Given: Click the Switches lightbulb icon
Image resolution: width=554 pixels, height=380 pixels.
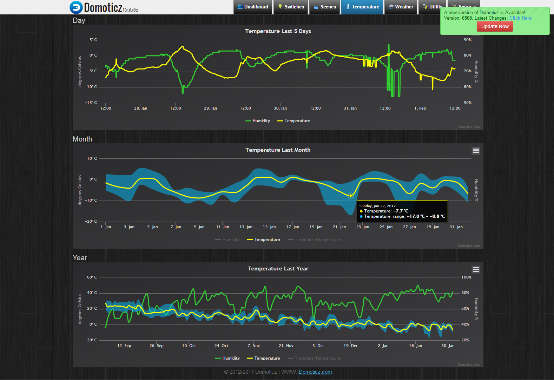Looking at the screenshot, I should pyautogui.click(x=280, y=7).
